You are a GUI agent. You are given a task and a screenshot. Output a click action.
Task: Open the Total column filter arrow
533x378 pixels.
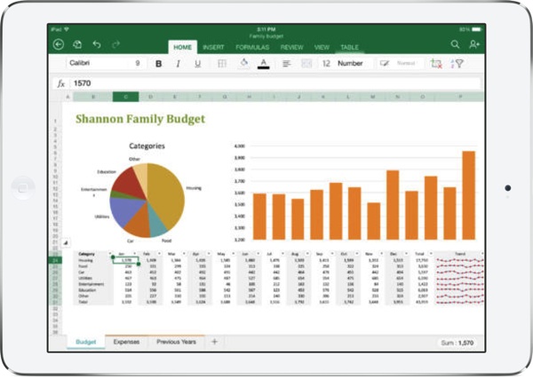click(431, 254)
